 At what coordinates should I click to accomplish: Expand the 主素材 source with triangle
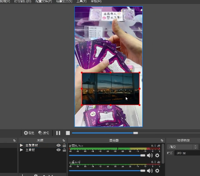[x=21, y=150]
